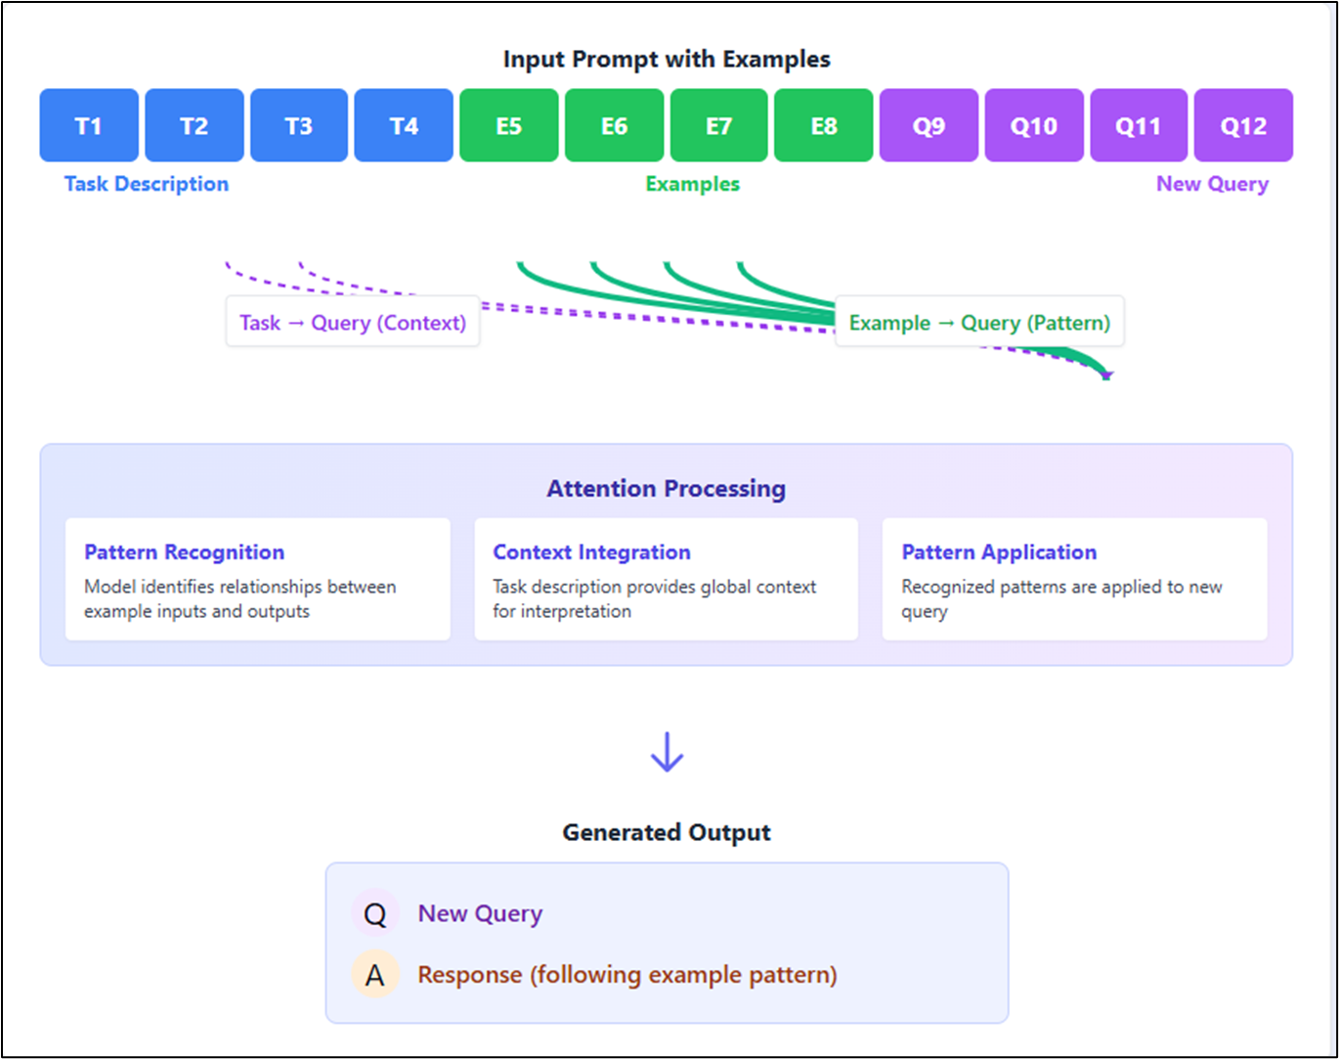1339x1059 pixels.
Task: Click the blue T1 token block
Action: (x=89, y=125)
